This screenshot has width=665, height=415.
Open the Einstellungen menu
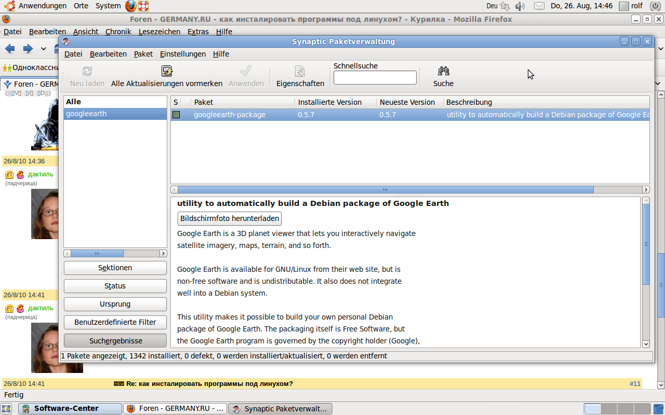coord(183,54)
